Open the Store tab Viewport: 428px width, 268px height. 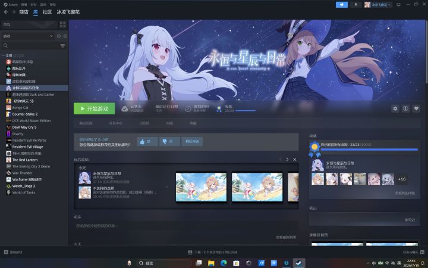coord(24,12)
